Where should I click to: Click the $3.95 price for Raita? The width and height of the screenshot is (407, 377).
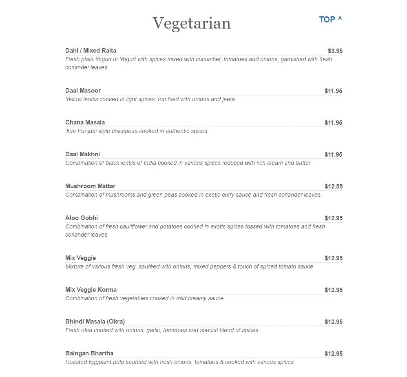335,51
